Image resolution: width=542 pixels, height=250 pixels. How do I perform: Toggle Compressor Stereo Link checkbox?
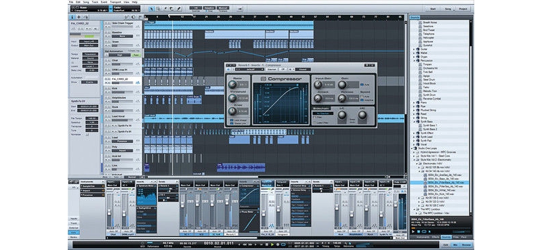[231, 123]
